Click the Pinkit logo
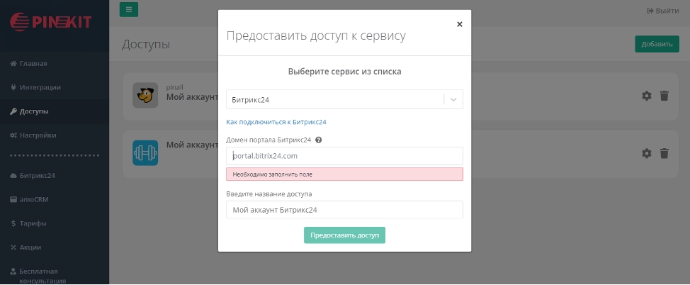 click(x=50, y=21)
